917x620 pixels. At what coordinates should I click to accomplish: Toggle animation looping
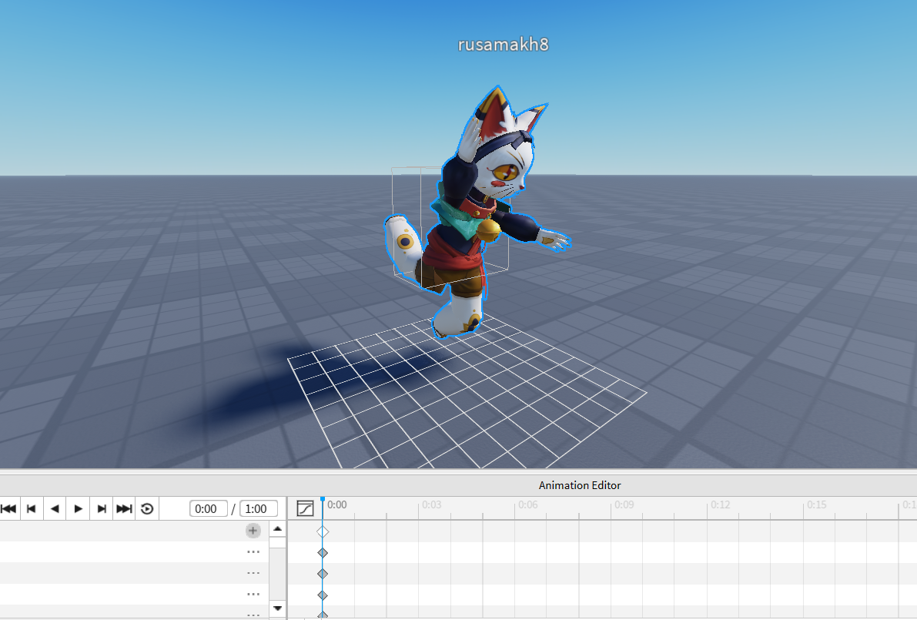[147, 509]
